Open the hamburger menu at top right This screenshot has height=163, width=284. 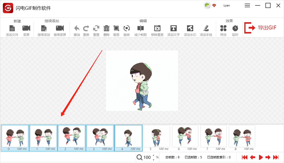click(247, 5)
